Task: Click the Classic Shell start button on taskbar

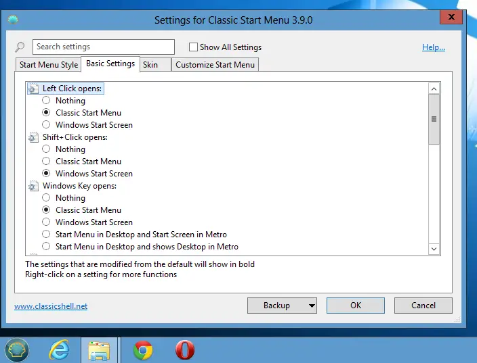Action: [x=17, y=350]
